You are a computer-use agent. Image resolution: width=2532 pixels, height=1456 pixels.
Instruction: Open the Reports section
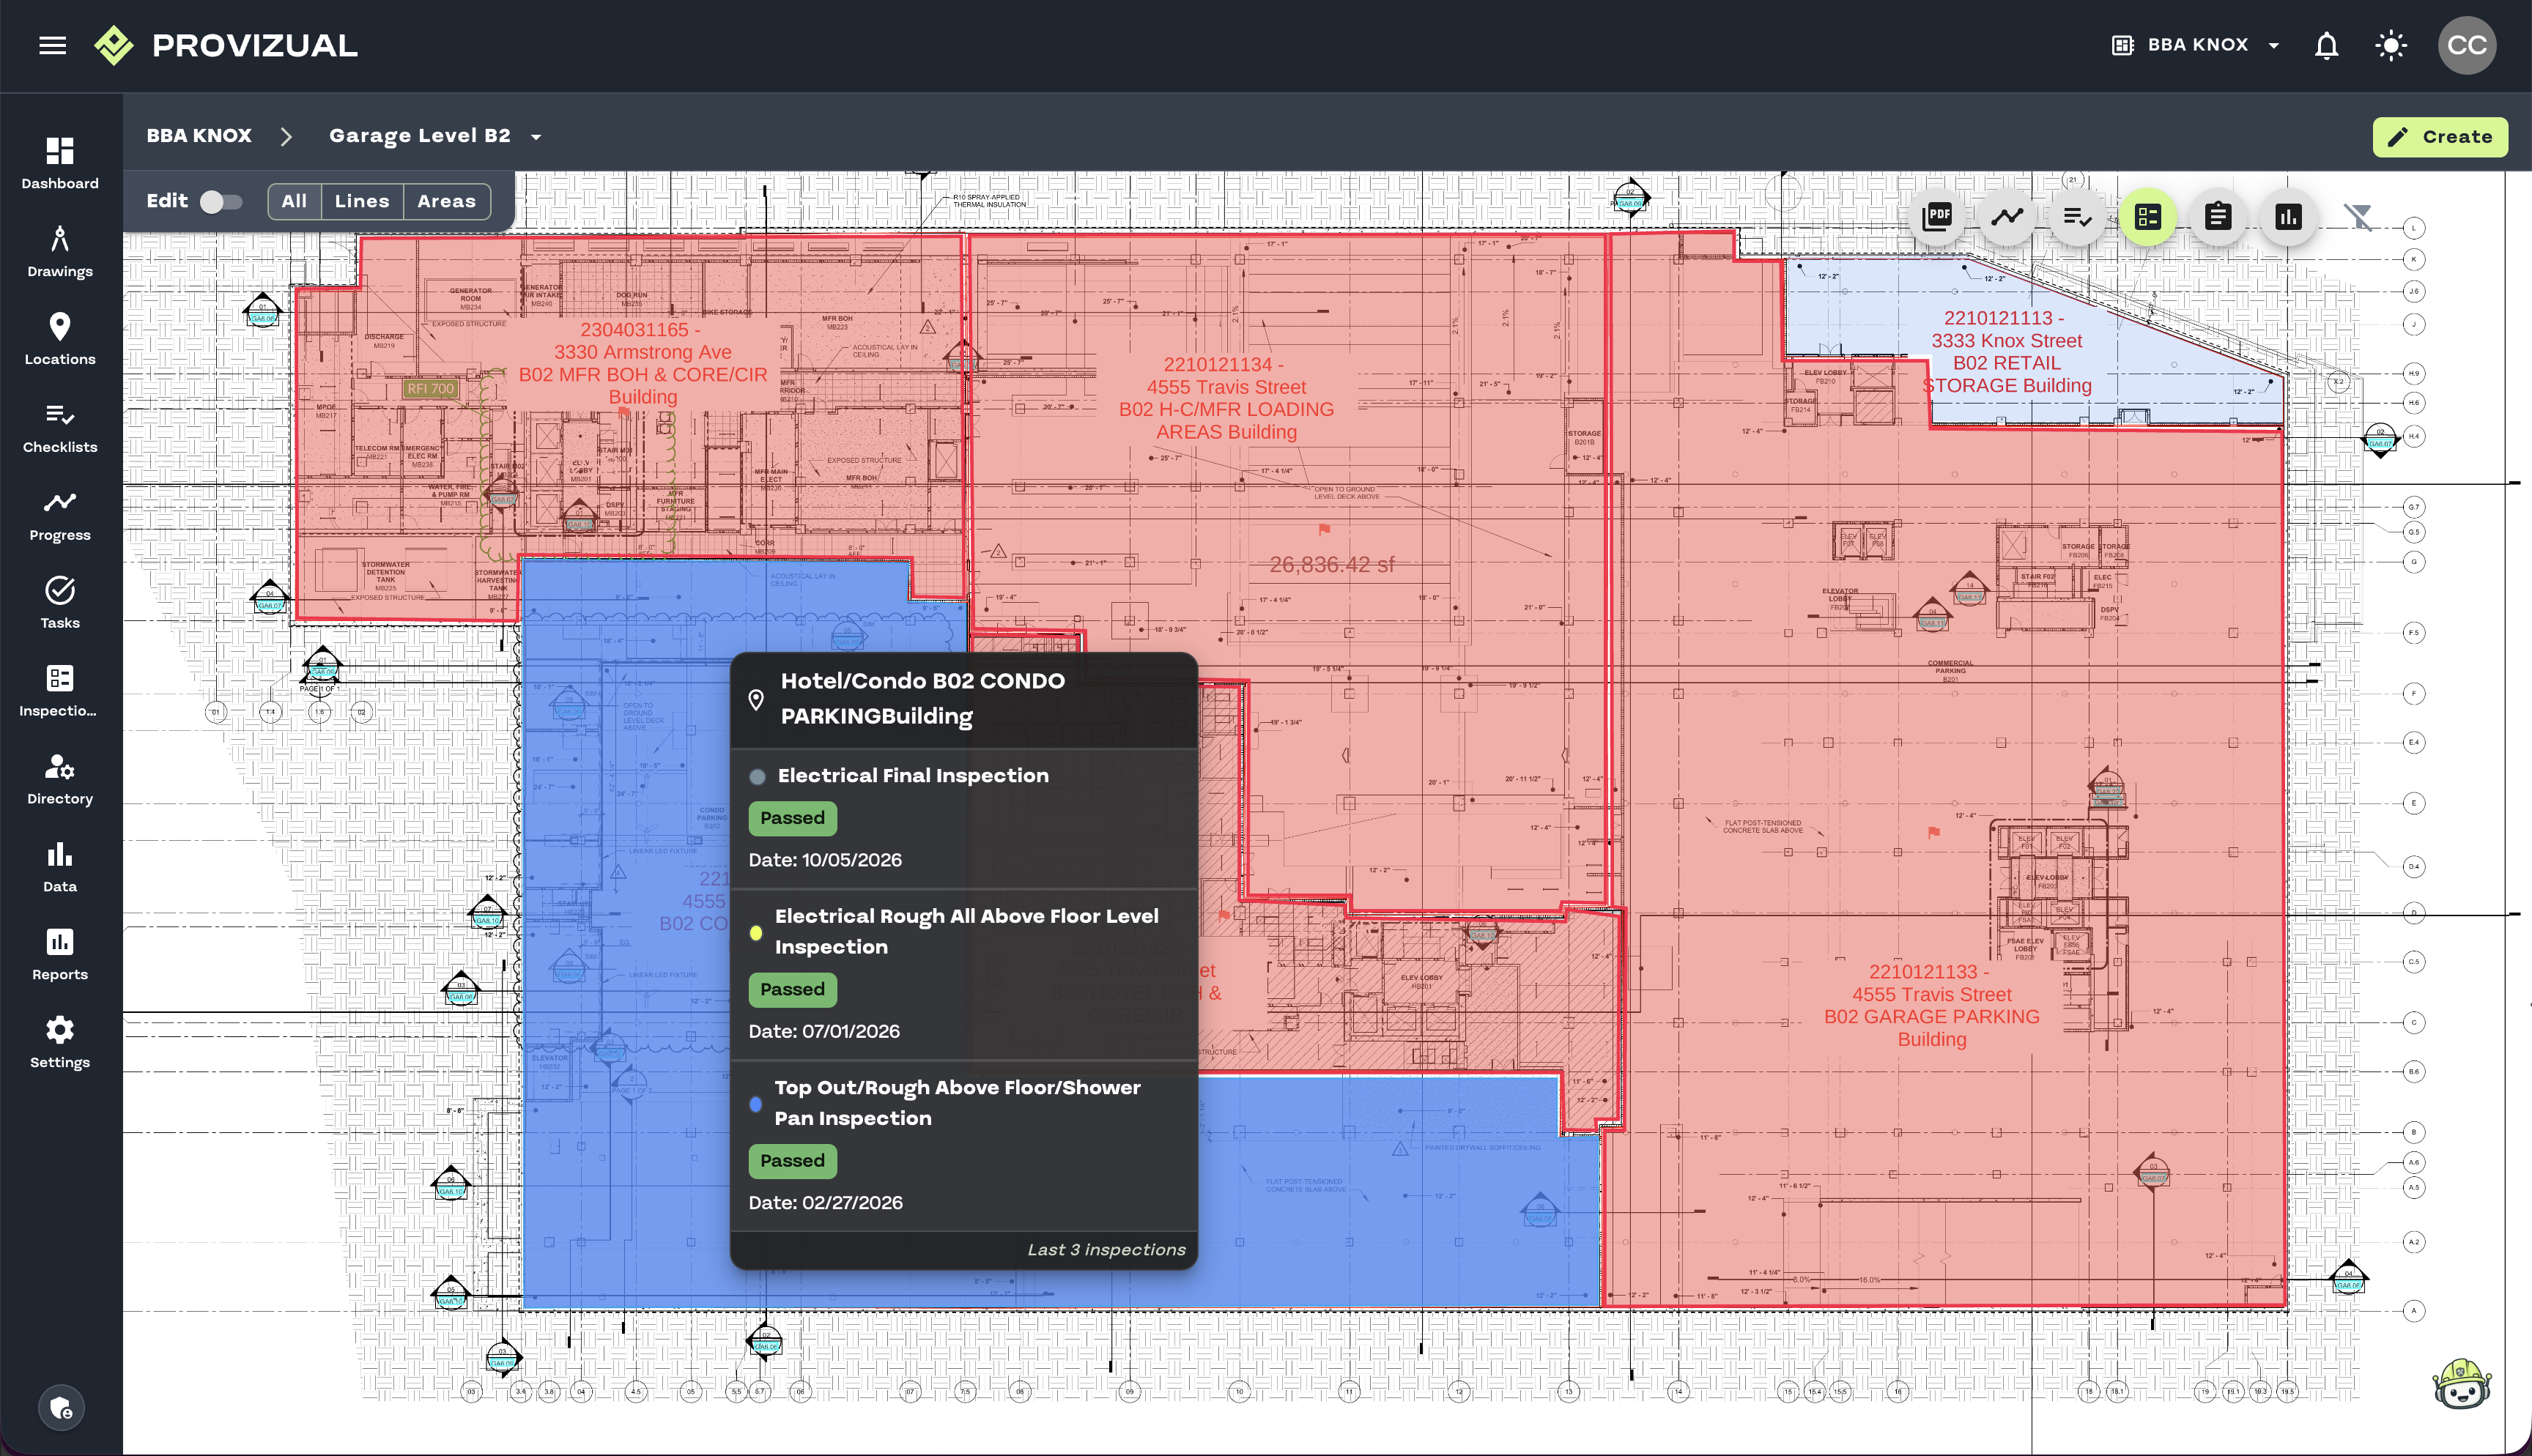point(60,955)
